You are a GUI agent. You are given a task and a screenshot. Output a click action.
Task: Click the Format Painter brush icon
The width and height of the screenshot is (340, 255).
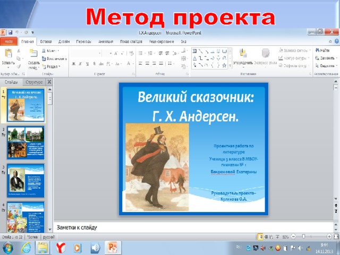[19, 66]
